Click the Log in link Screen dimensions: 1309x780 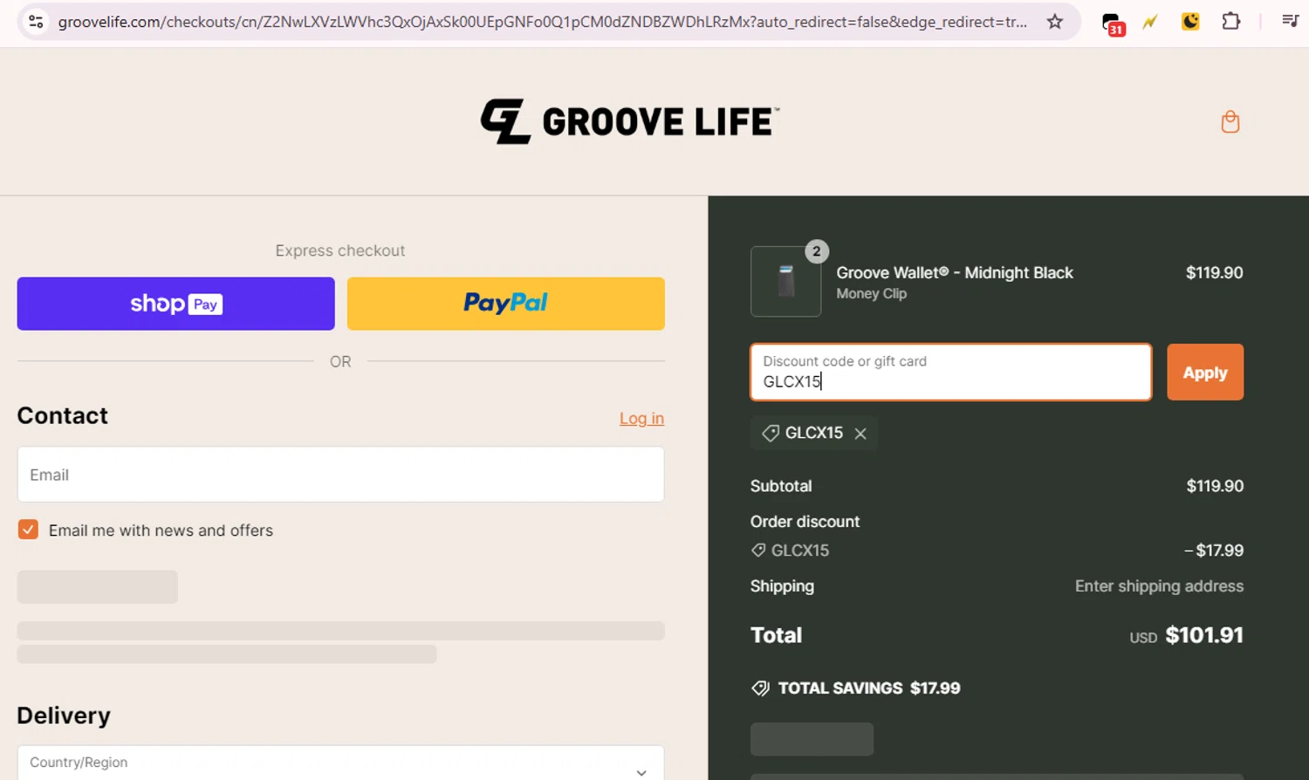641,419
